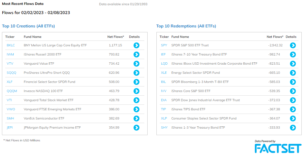Open details arrow for JEPI row
Screen dimensions: 304x158
136,128
